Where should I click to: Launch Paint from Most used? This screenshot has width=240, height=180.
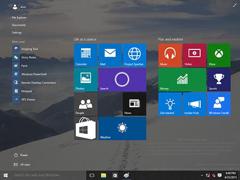coord(20,66)
